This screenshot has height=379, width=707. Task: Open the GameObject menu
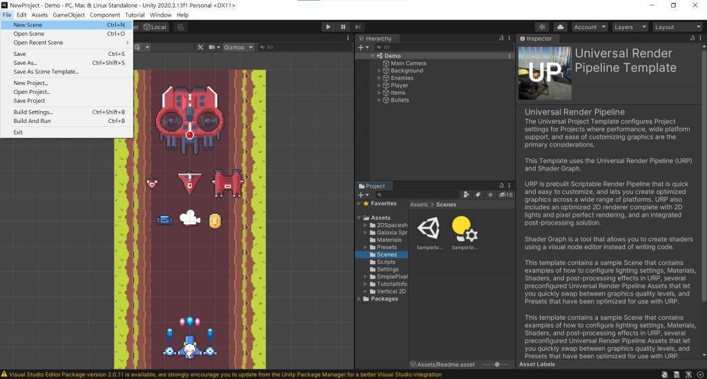click(x=68, y=15)
